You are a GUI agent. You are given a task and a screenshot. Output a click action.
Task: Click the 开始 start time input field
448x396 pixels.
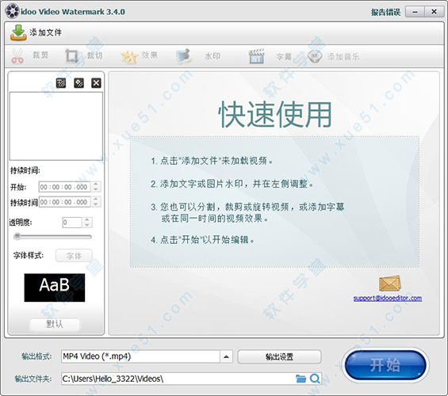65,187
